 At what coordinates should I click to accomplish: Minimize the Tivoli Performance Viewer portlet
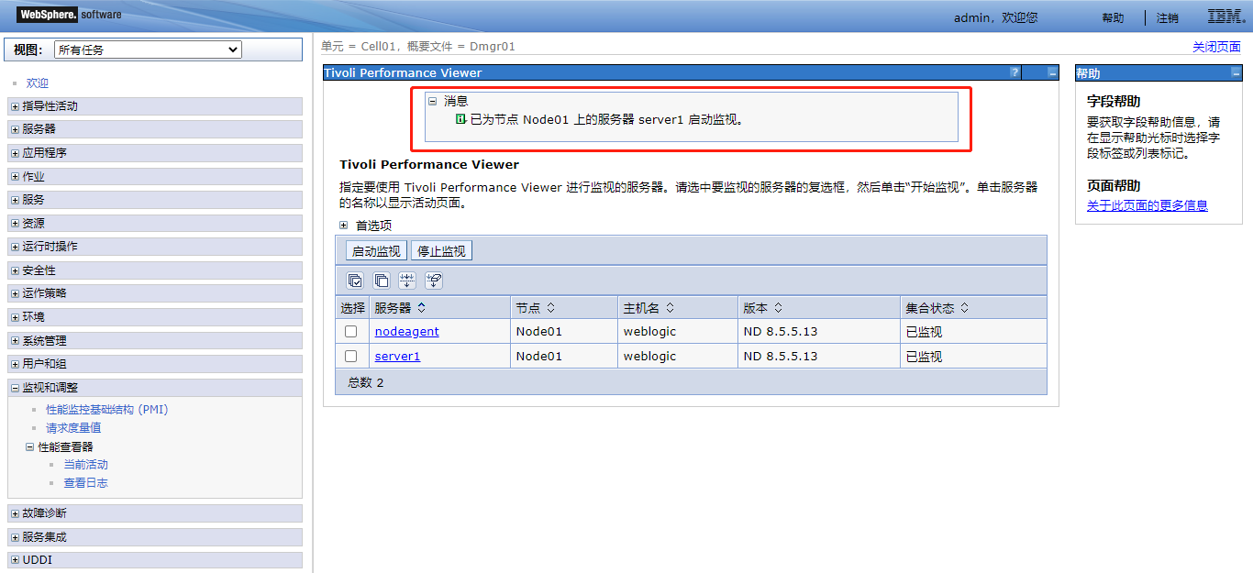[x=1052, y=72]
